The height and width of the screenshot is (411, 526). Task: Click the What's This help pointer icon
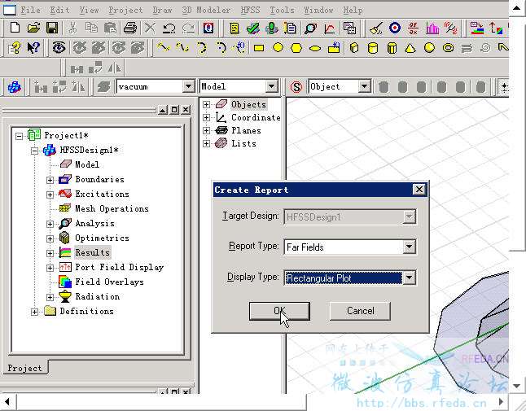click(x=33, y=48)
